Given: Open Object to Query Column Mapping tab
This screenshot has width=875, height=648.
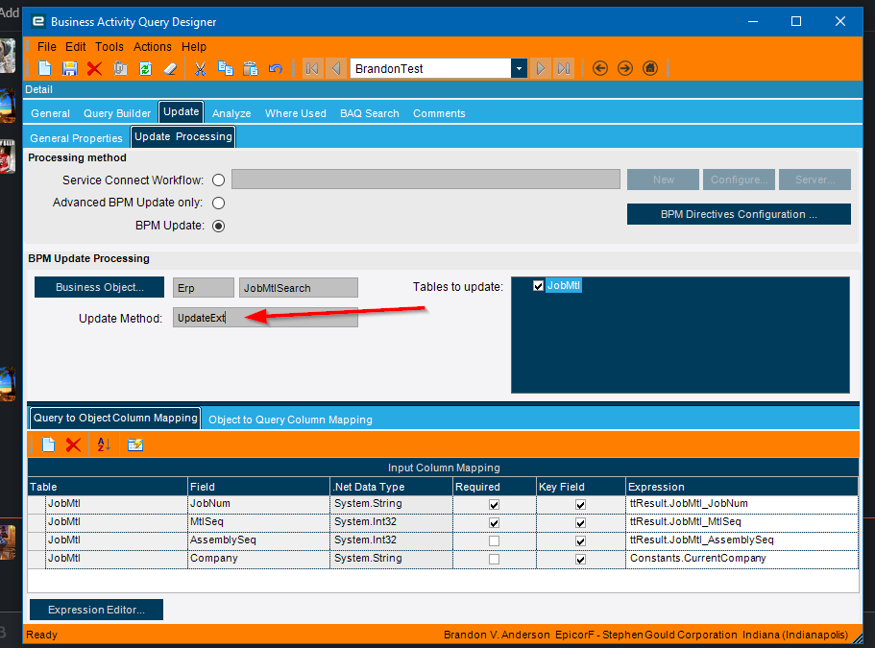Looking at the screenshot, I should [x=290, y=420].
